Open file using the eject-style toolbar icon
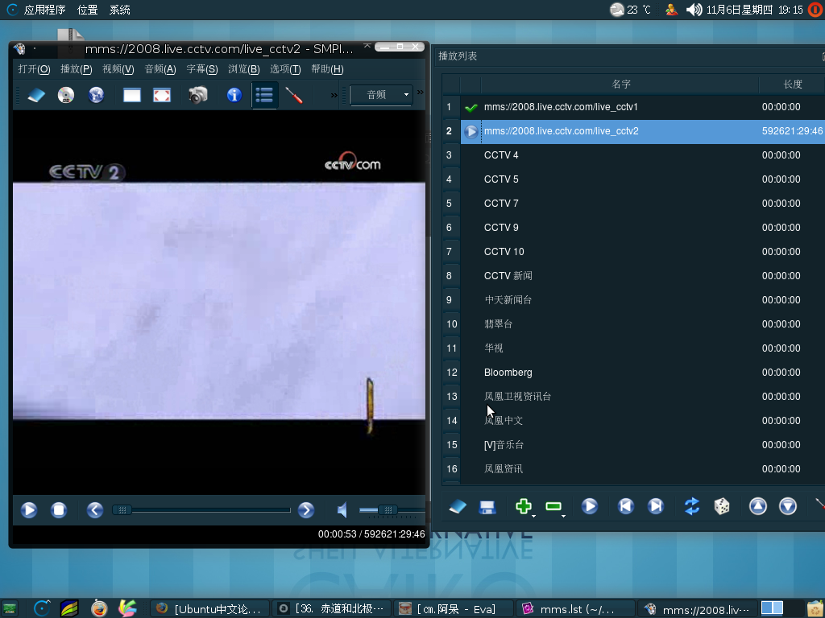 (x=36, y=95)
